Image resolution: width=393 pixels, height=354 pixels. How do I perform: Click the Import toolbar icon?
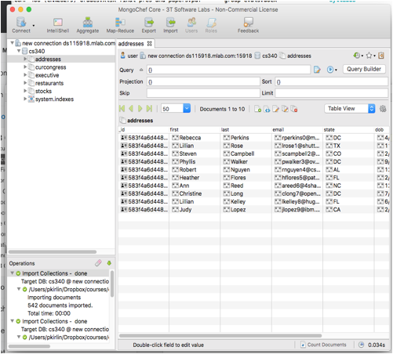[x=170, y=26]
